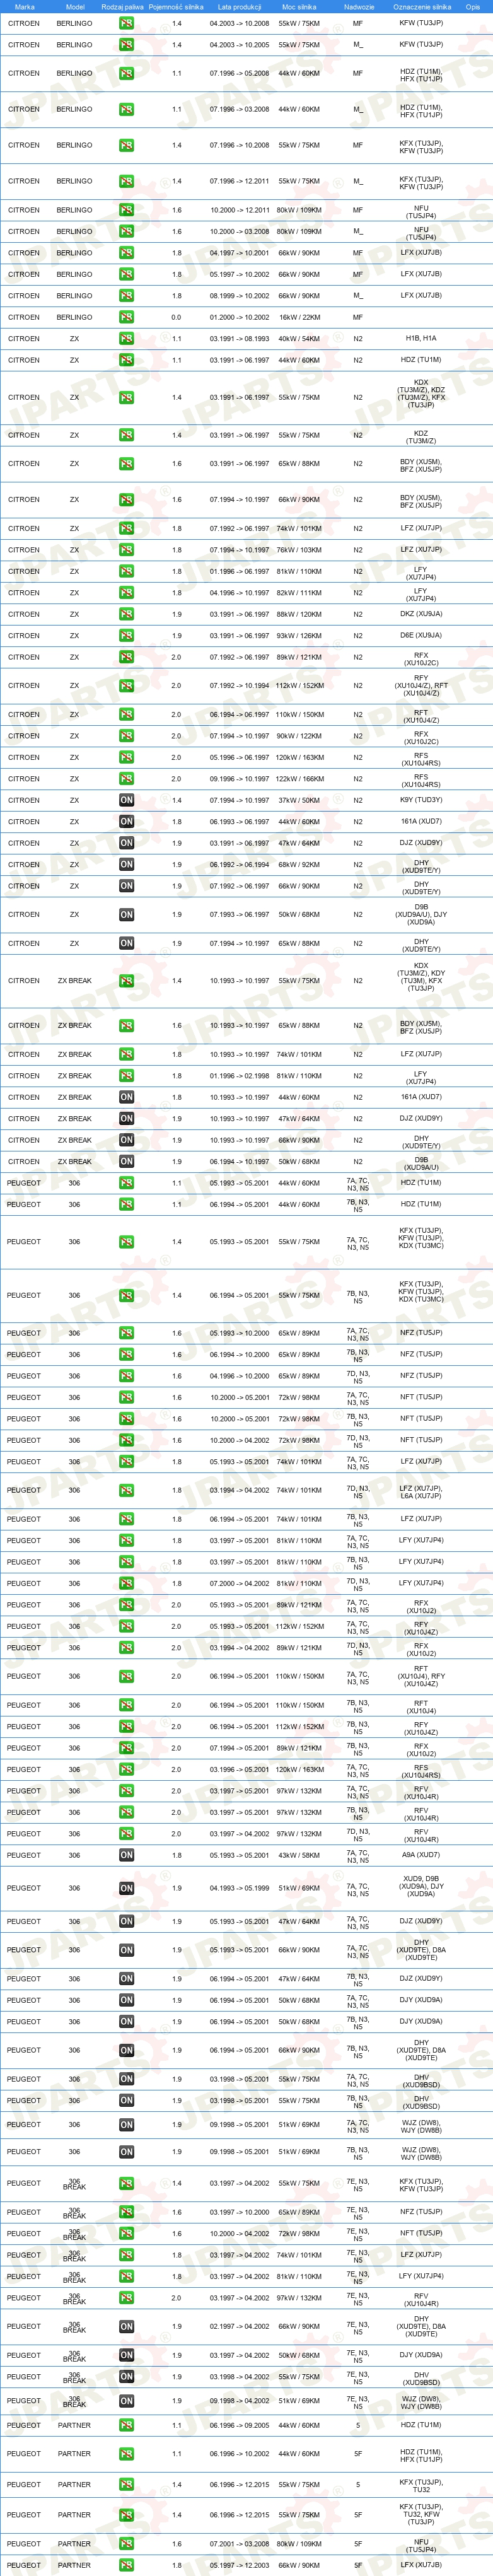Select the '82kW / 111KM' power cell
Viewport: 493px width, 2576px height.
click(x=299, y=593)
